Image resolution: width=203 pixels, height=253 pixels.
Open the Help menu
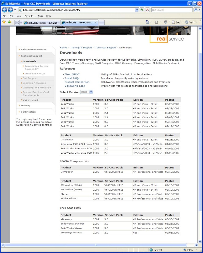tap(48, 16)
